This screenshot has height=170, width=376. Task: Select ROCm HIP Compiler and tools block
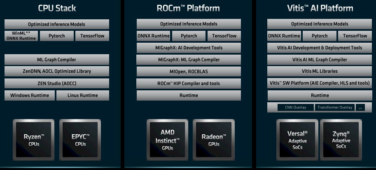click(x=189, y=83)
